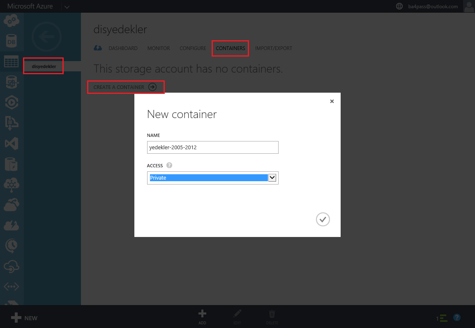Open the user avatar in top right
475x328 pixels.
click(x=469, y=6)
